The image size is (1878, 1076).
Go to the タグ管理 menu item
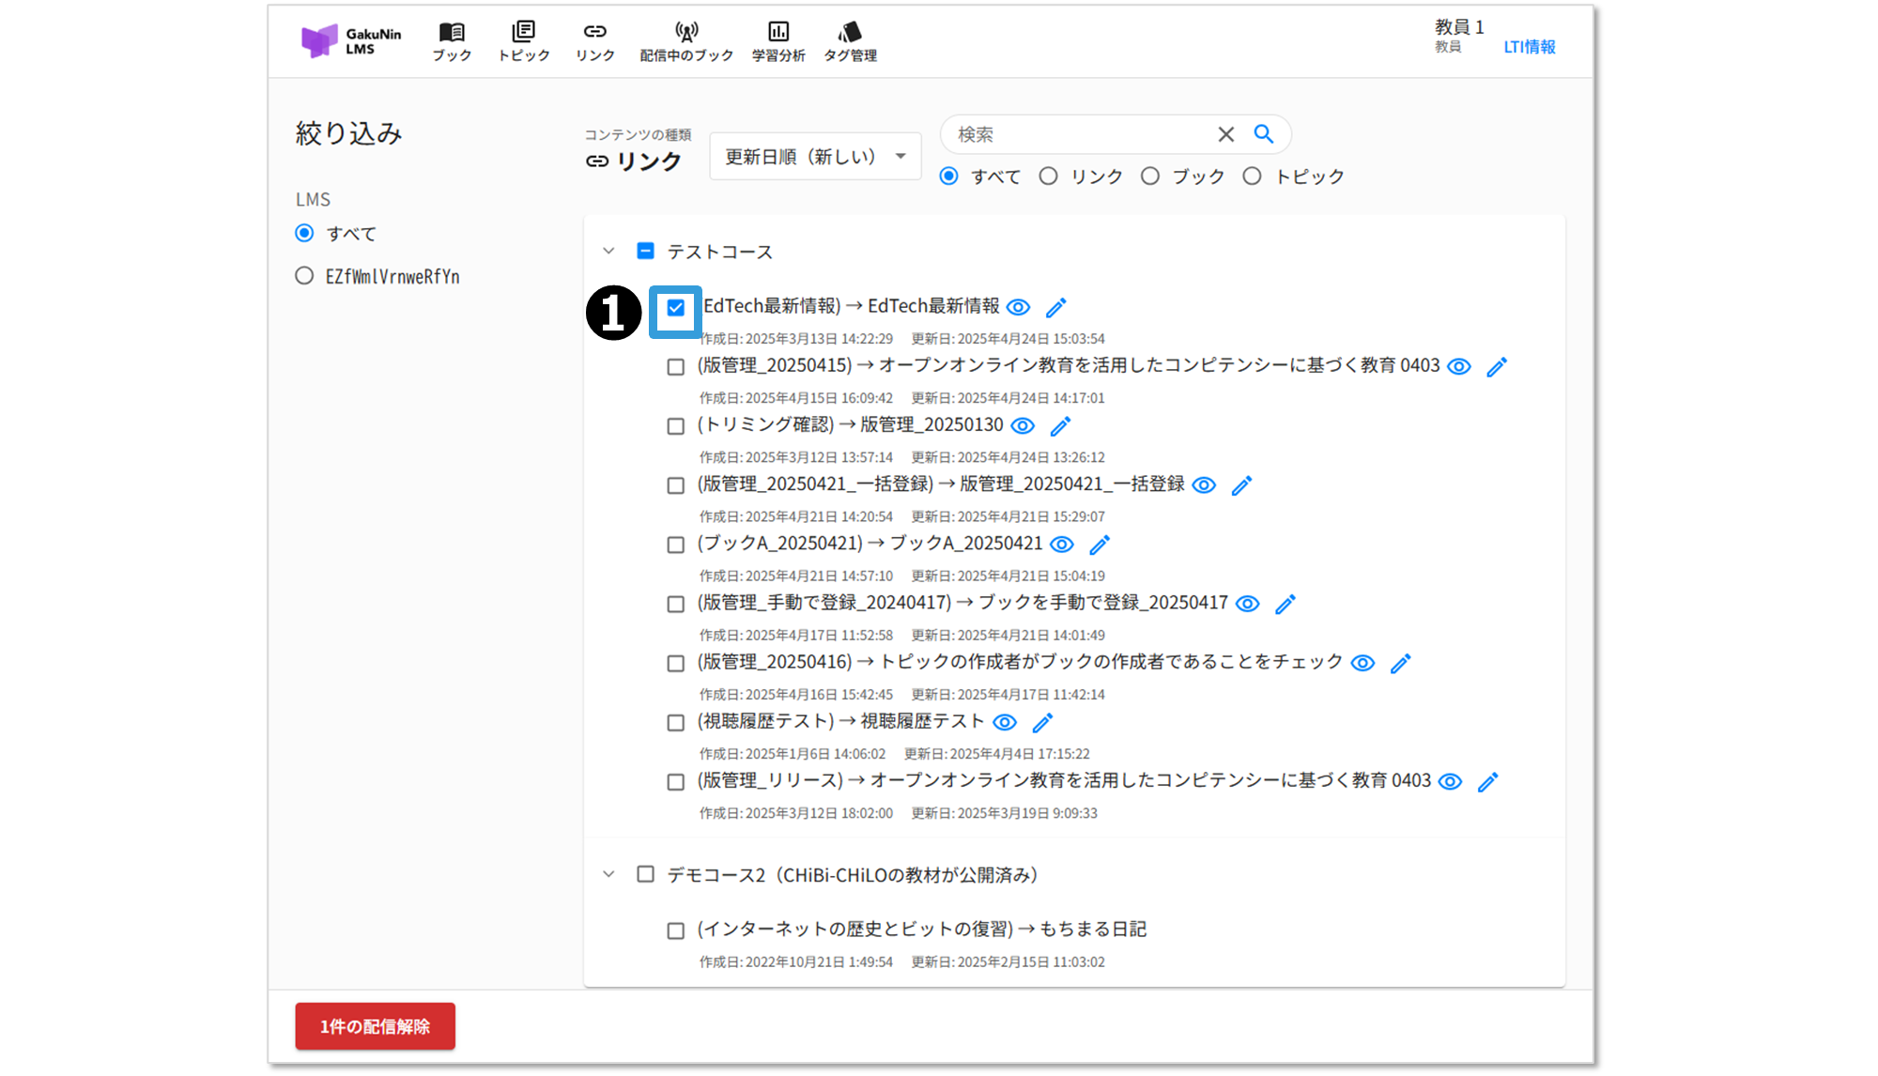[850, 42]
